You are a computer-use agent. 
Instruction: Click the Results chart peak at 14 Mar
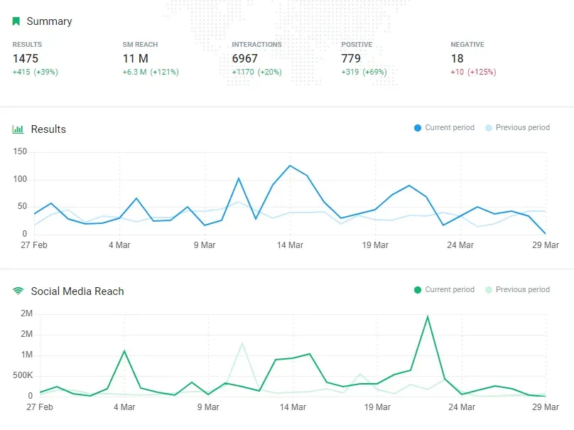pos(290,166)
